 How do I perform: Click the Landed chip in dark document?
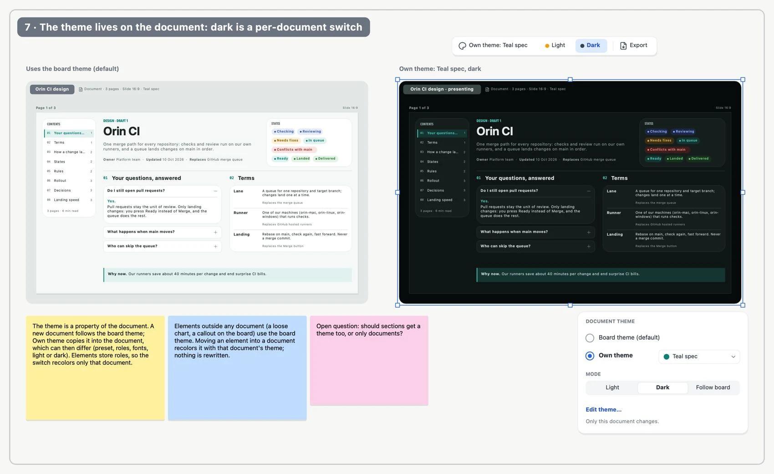point(675,159)
